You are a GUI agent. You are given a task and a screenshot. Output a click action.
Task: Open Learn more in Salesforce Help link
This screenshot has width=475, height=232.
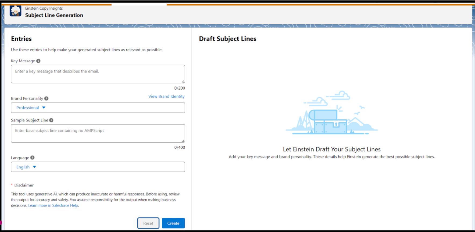tap(53, 205)
